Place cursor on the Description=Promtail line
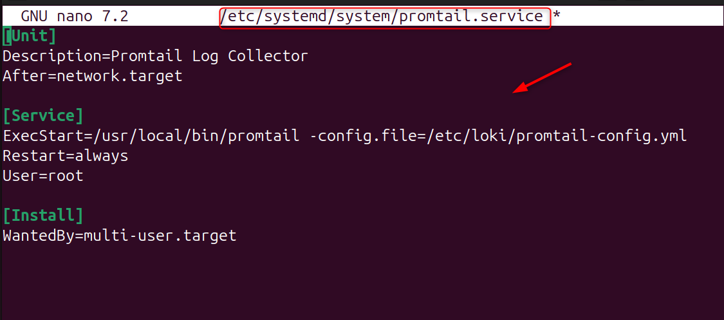Viewport: 724px width, 320px height. tap(154, 56)
